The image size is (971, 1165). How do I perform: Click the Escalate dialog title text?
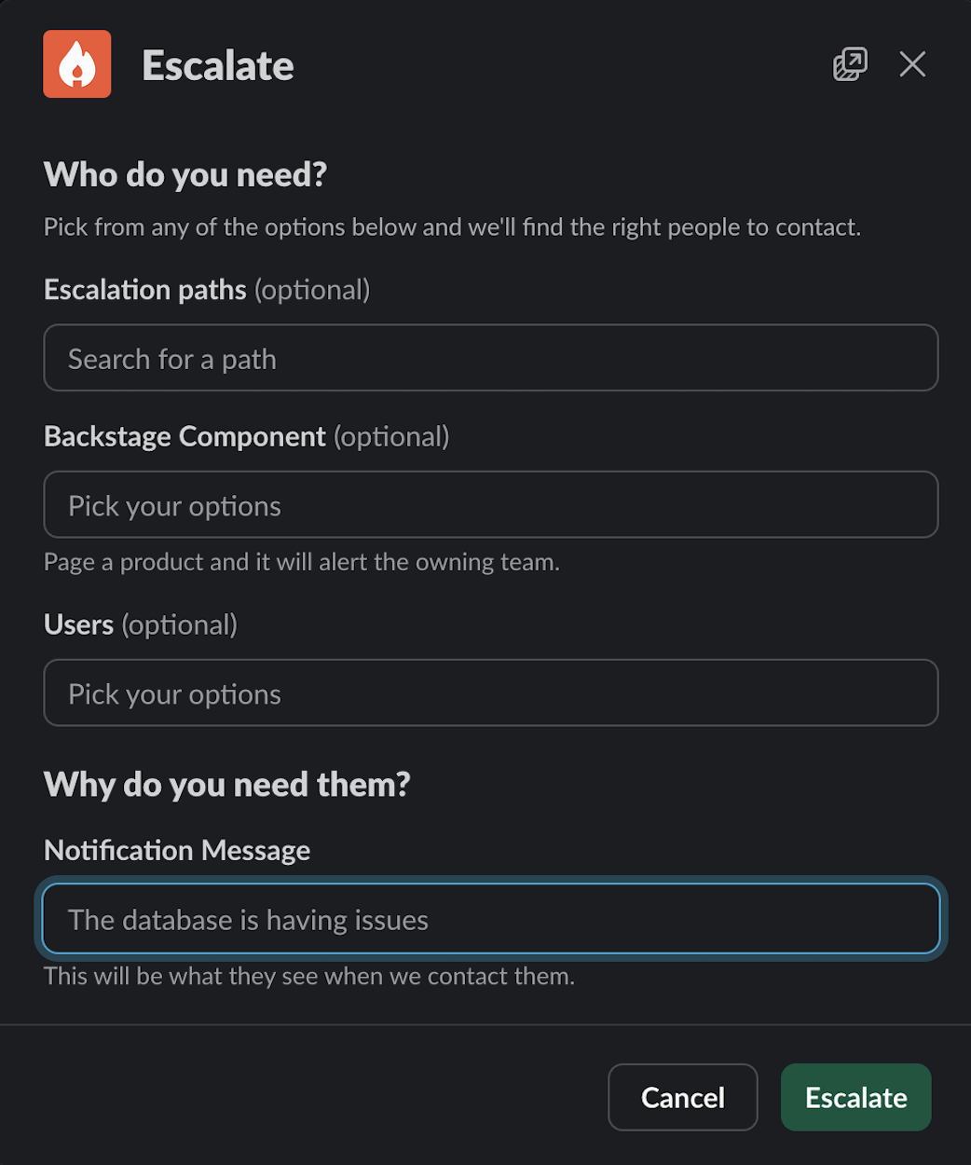click(x=218, y=66)
